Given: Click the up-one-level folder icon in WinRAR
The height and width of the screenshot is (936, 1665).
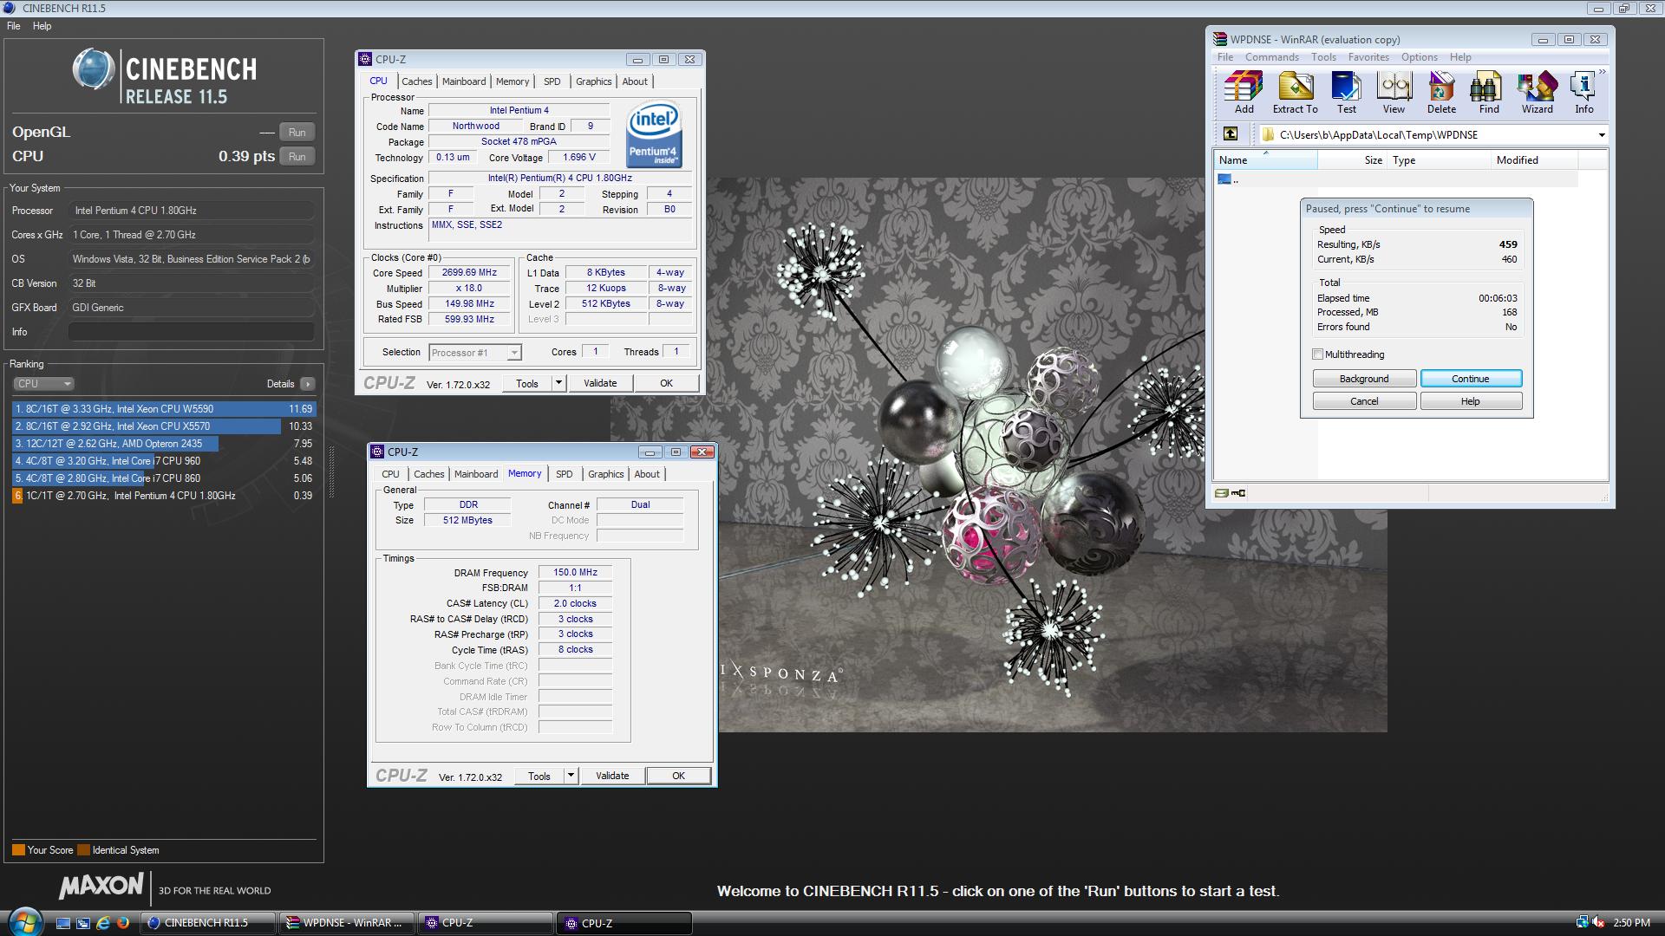Looking at the screenshot, I should (x=1231, y=133).
